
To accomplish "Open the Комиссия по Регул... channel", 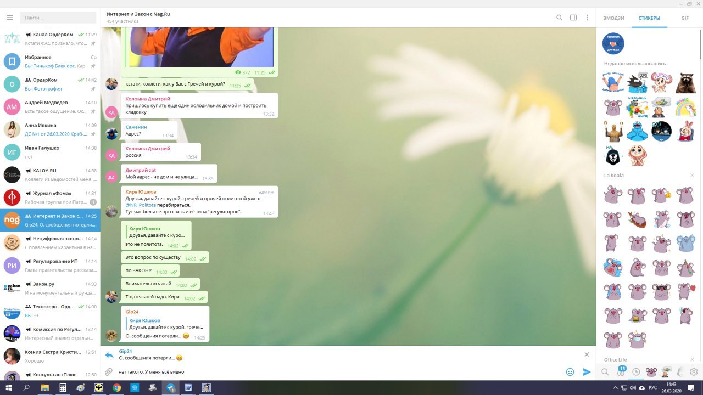I will click(50, 334).
